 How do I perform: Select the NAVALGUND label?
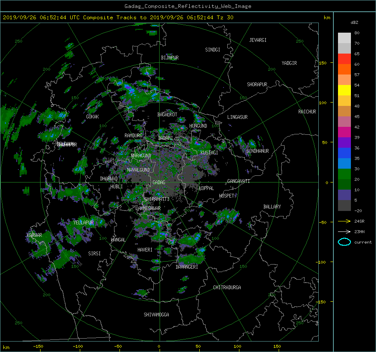tap(138, 170)
